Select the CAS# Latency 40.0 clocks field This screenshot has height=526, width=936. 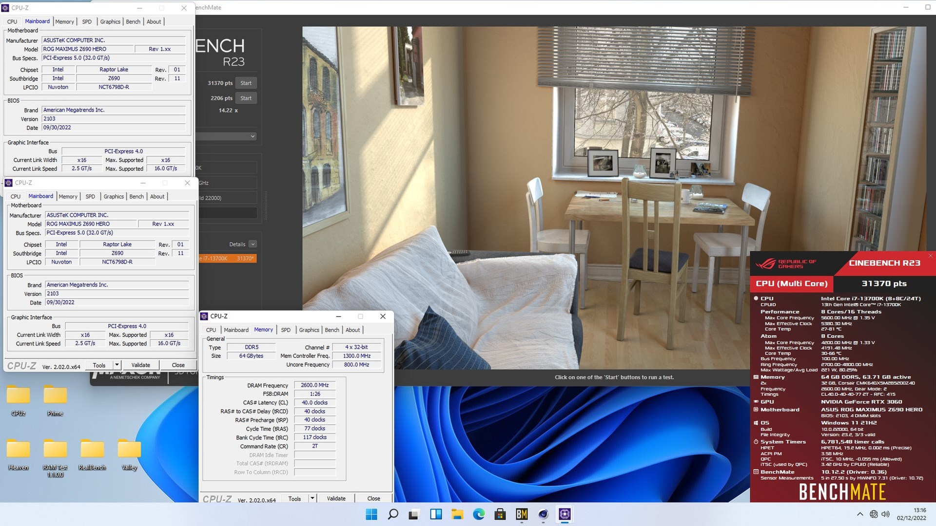[314, 402]
